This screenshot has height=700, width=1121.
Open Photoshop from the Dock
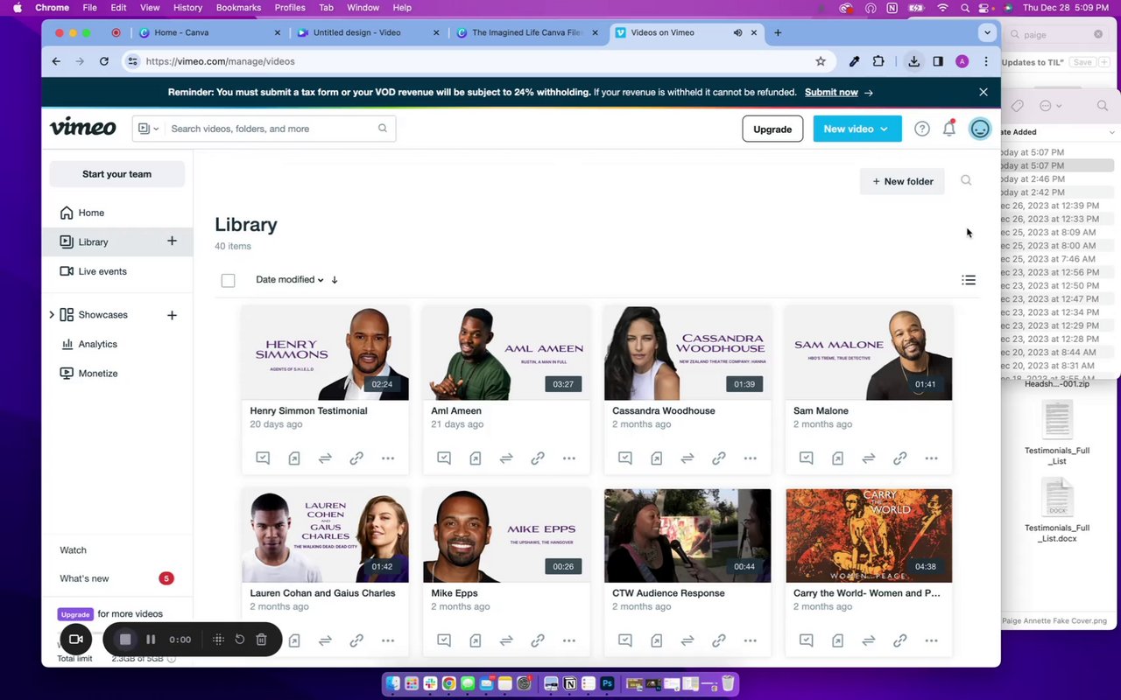[x=607, y=683]
